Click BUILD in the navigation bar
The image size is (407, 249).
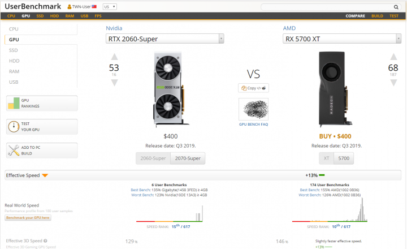pos(377,16)
